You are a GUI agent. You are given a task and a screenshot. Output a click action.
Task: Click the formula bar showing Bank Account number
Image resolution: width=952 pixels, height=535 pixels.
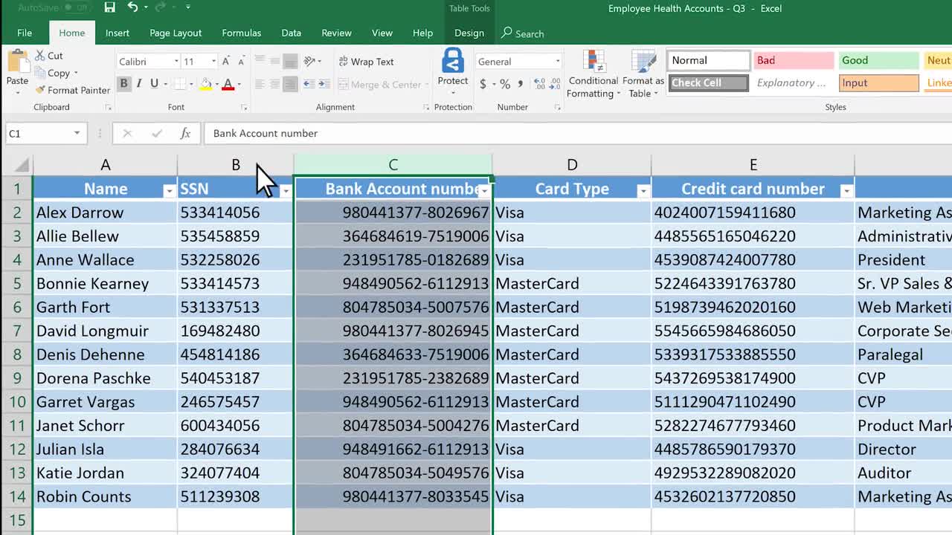(x=578, y=134)
